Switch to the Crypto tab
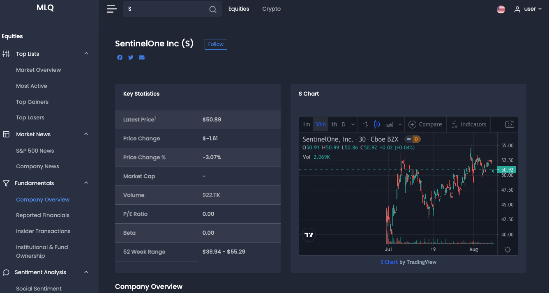The image size is (549, 293). (x=272, y=9)
